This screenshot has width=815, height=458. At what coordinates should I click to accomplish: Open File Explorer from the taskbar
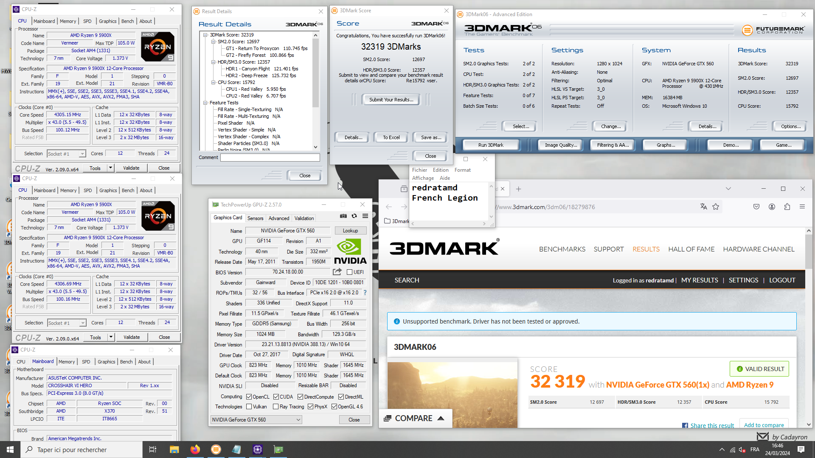pyautogui.click(x=174, y=450)
